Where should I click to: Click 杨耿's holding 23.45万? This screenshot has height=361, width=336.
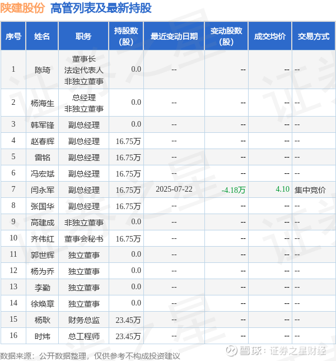pyautogui.click(x=128, y=320)
